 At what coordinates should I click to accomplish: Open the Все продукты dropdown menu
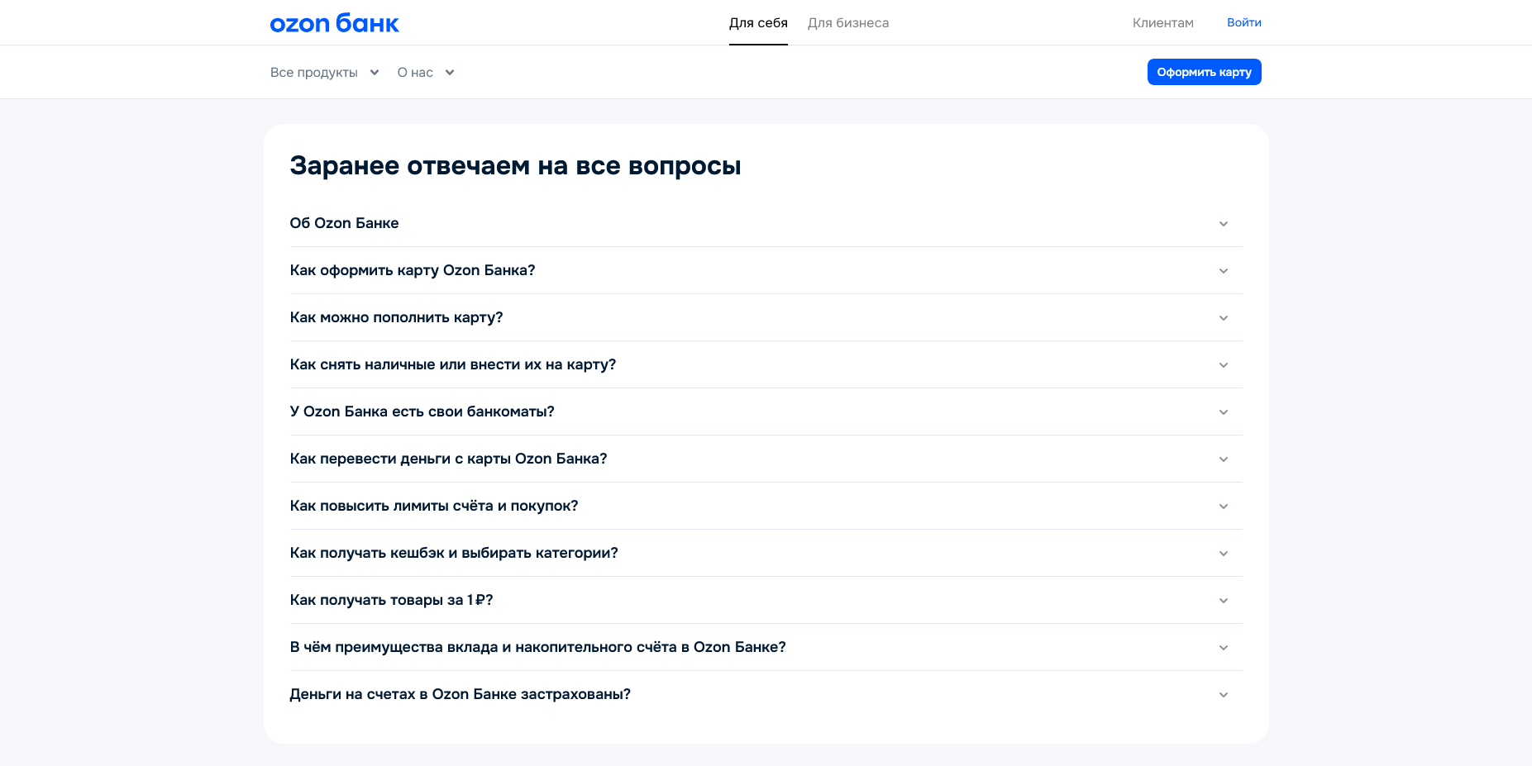[x=324, y=73]
